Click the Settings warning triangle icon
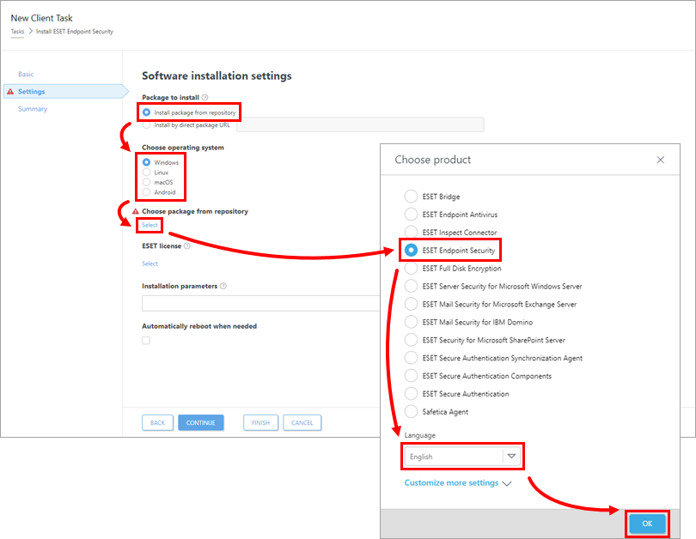 click(x=10, y=91)
